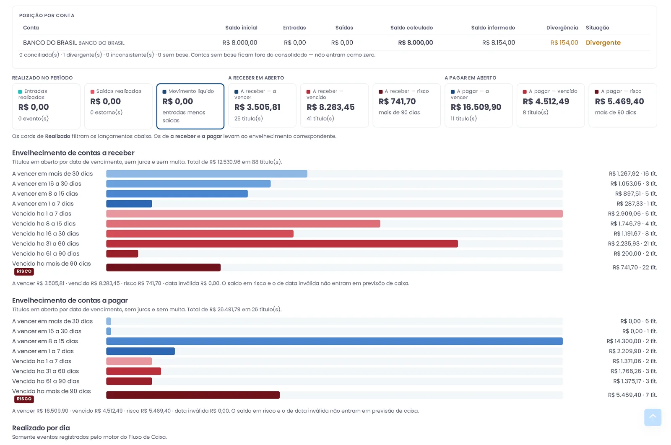671x445 pixels.
Task: Click the 'R$ 2.909,06 · 6 tít.' value
Action: click(x=632, y=214)
